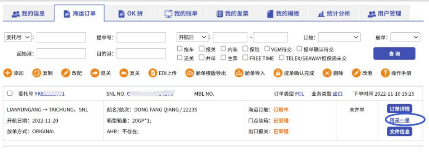Click the SNL NO. number link

(x=150, y=94)
